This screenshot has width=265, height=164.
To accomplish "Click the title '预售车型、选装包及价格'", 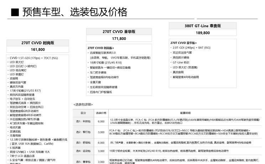I will [x=75, y=12].
